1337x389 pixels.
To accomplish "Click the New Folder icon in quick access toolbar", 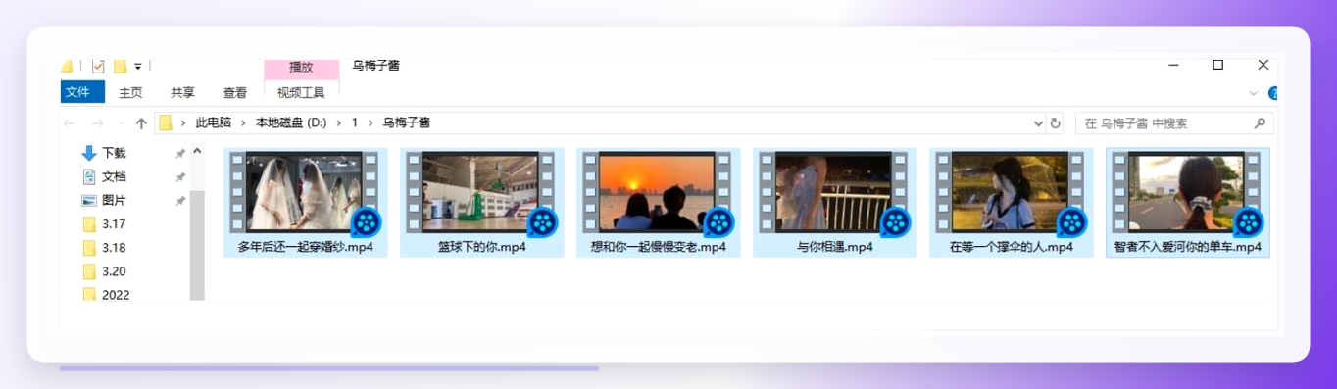I will (120, 67).
